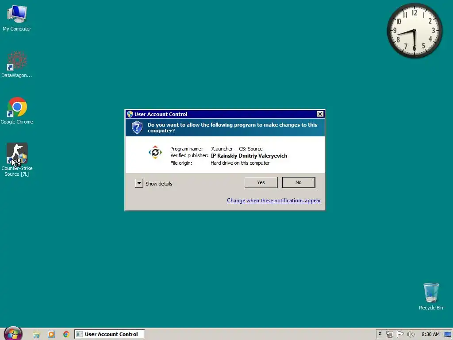This screenshot has width=453, height=340.
Task: Open the My Computer desktop icon
Action: [x=17, y=18]
